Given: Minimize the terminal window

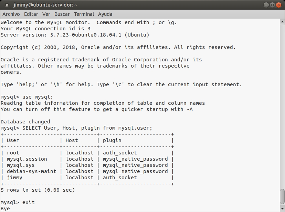Looking at the screenshot, I should [266, 5].
